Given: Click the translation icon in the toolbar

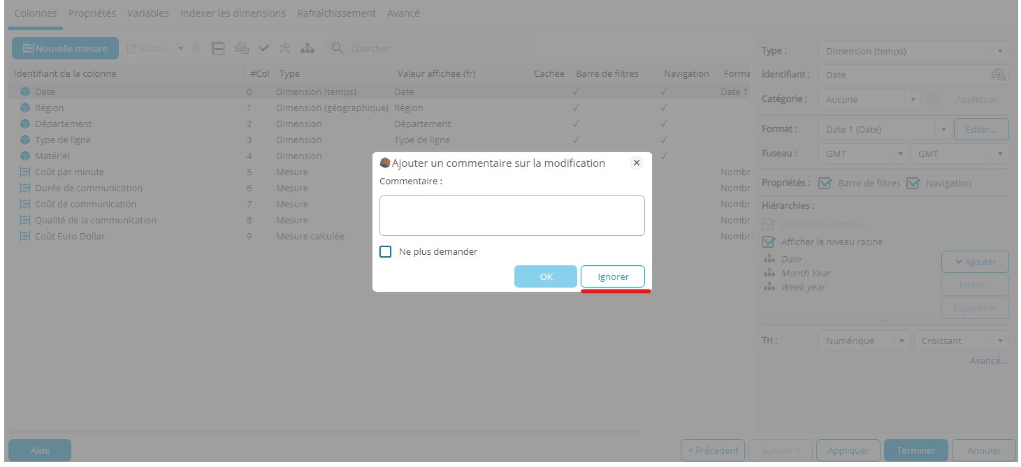Looking at the screenshot, I should click(242, 48).
